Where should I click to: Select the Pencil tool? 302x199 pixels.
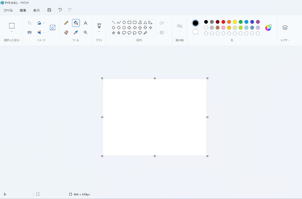(x=66, y=23)
